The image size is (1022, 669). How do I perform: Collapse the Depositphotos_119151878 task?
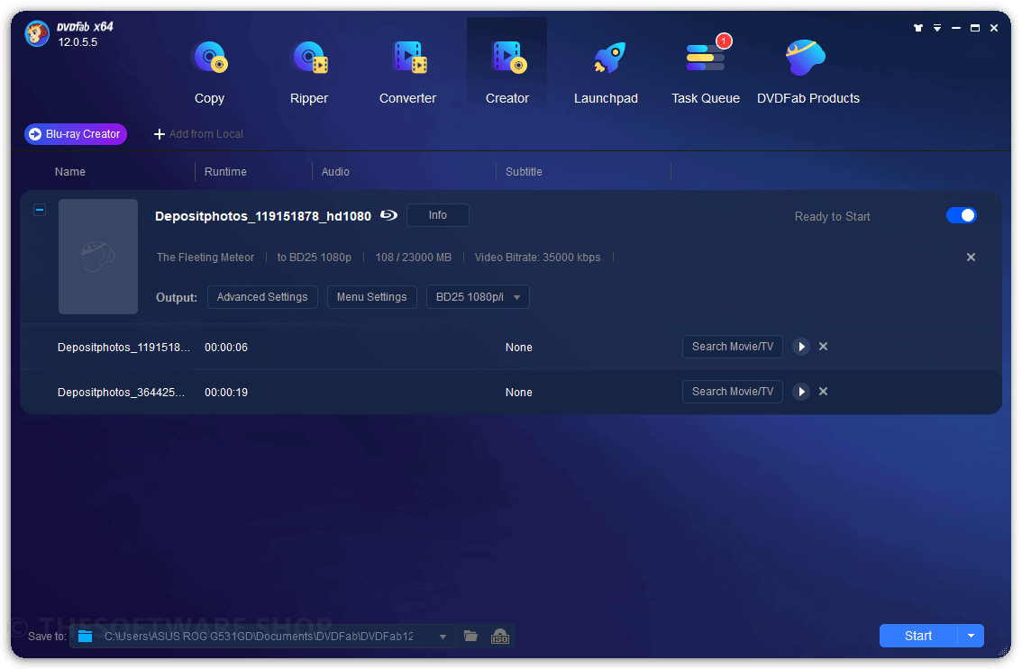(x=40, y=210)
